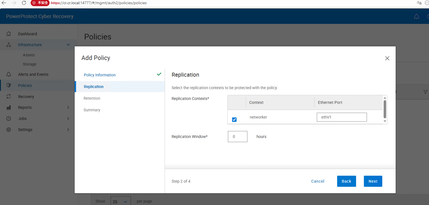Click the browser forward arrow

point(14,3)
